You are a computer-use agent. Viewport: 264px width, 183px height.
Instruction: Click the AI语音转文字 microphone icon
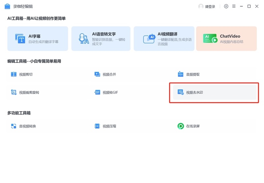[84, 39]
